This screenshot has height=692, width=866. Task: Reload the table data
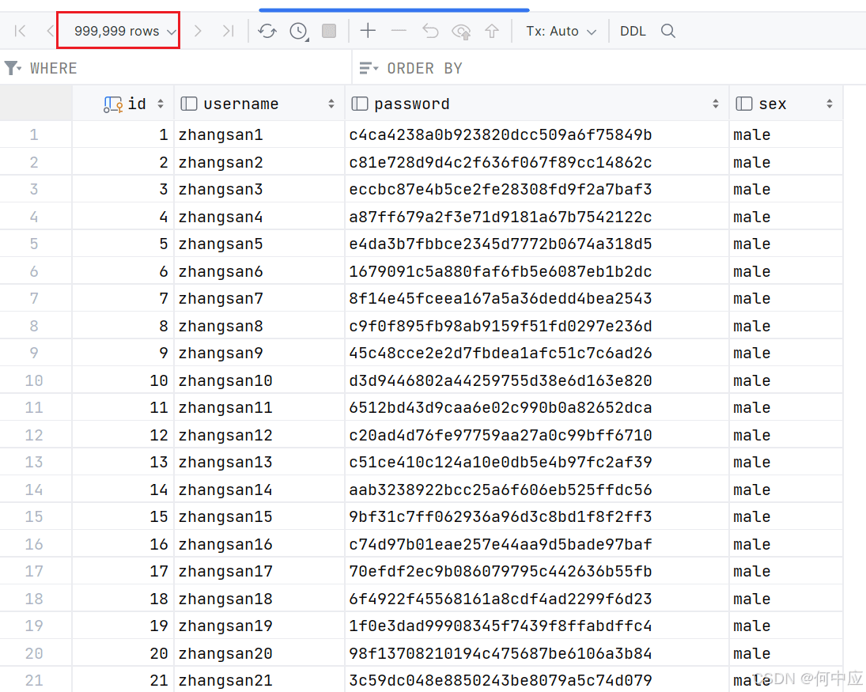pos(267,31)
